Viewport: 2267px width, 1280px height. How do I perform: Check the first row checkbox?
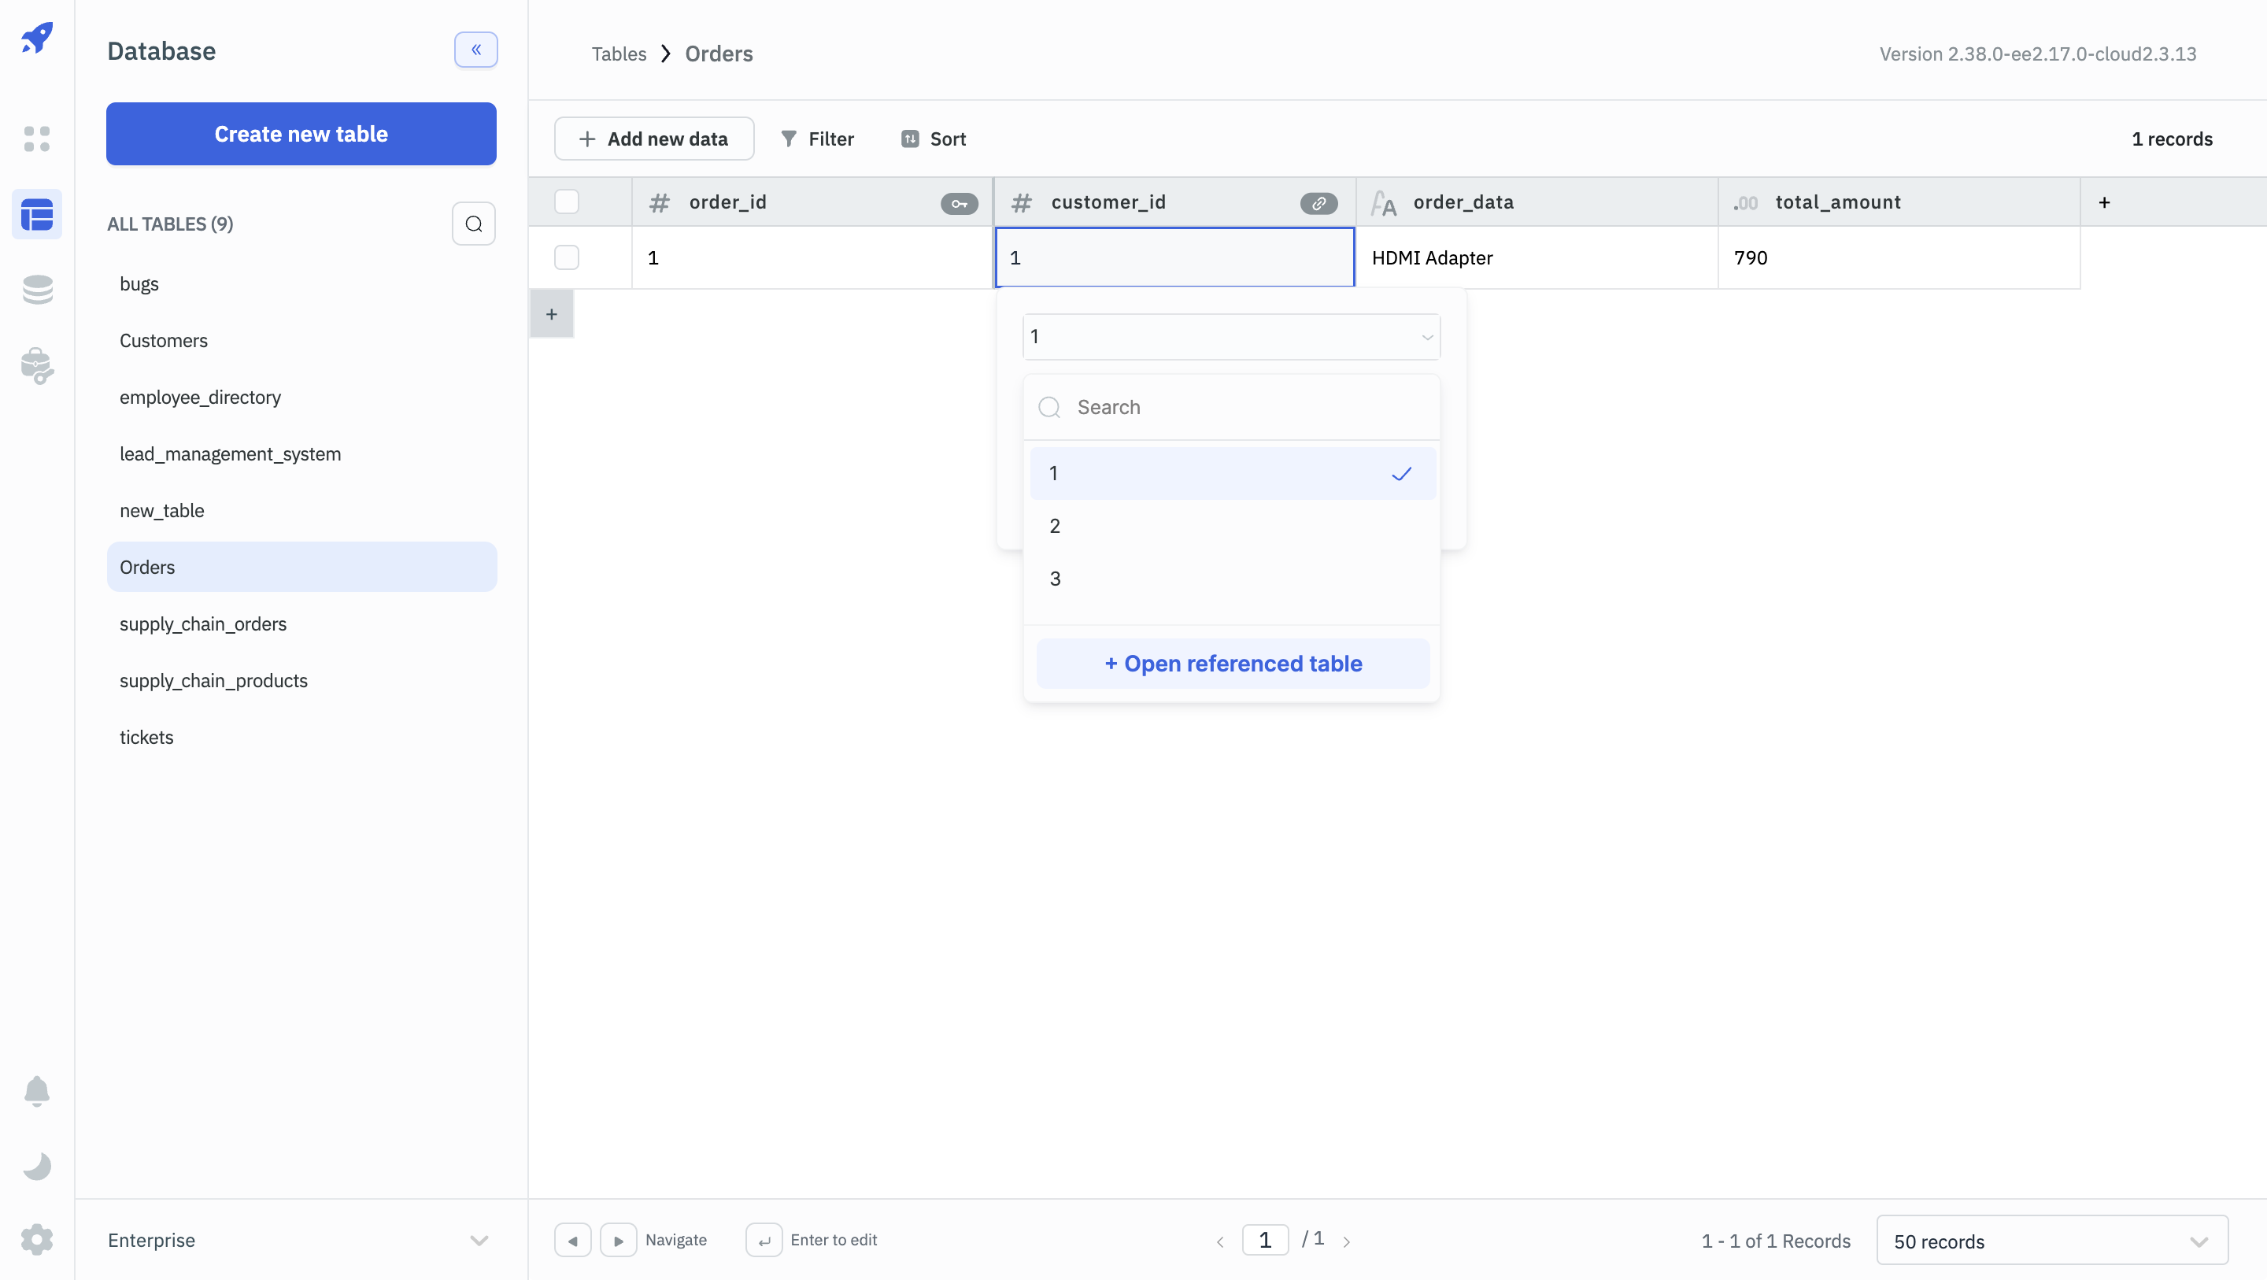(567, 257)
